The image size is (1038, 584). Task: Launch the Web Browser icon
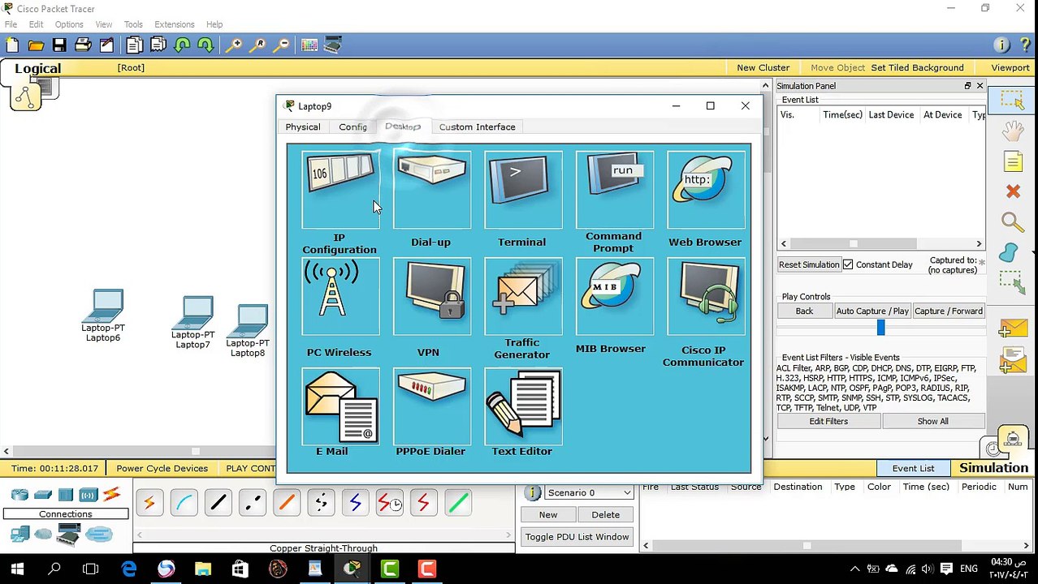coord(706,189)
